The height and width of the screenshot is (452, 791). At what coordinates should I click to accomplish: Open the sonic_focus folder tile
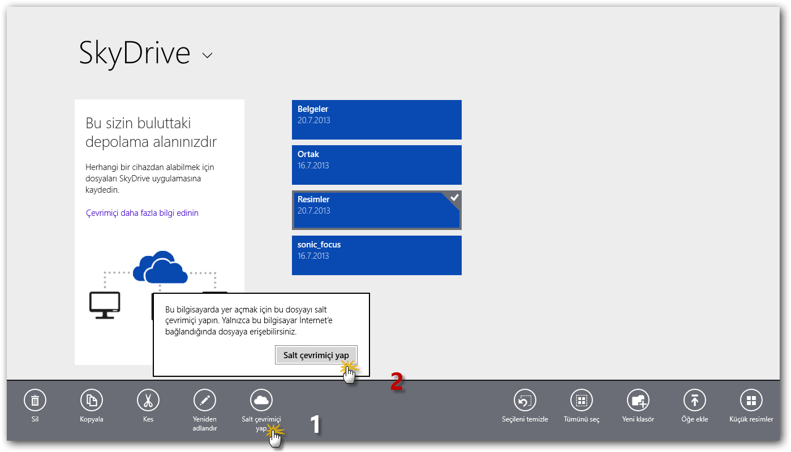click(377, 255)
